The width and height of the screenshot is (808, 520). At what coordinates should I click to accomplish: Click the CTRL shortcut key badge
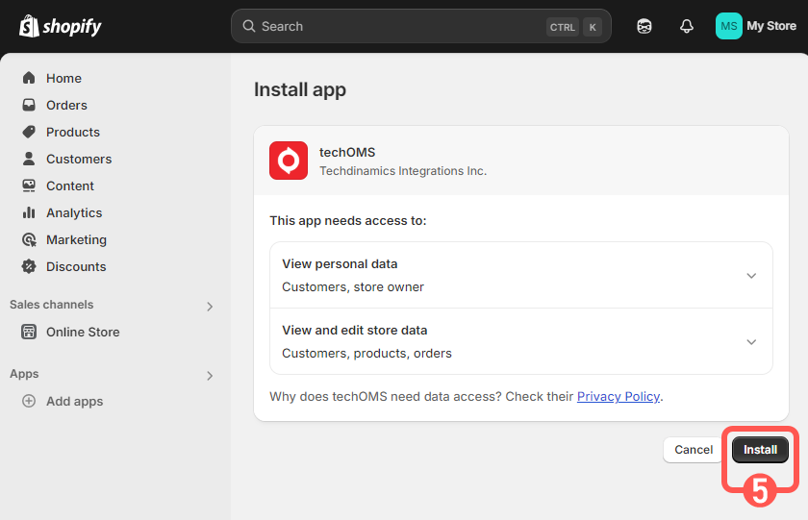pos(562,27)
